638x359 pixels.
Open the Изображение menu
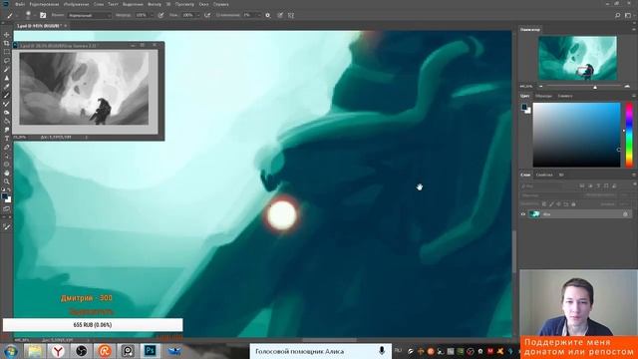point(76,4)
